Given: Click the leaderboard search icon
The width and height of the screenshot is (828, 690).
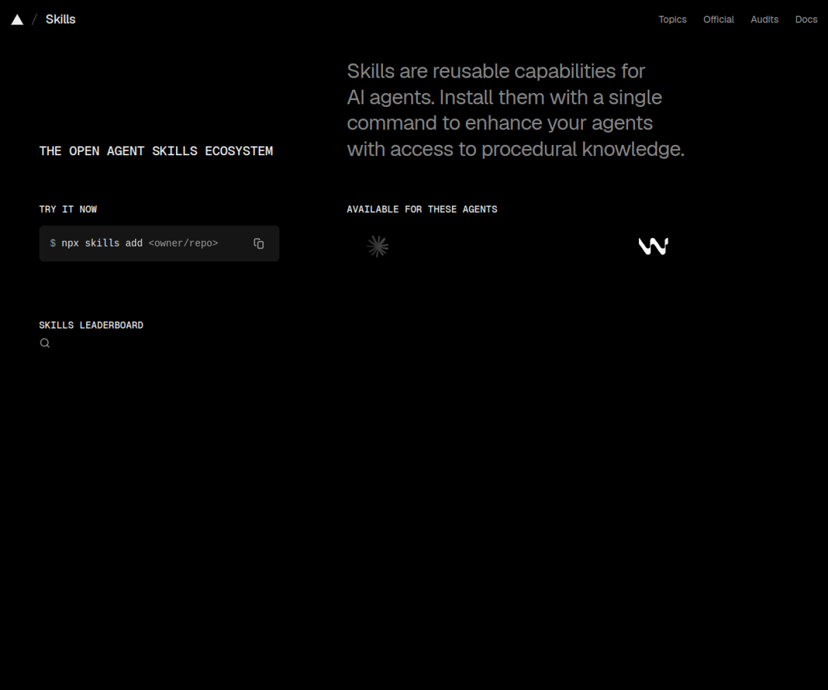Looking at the screenshot, I should pos(45,343).
